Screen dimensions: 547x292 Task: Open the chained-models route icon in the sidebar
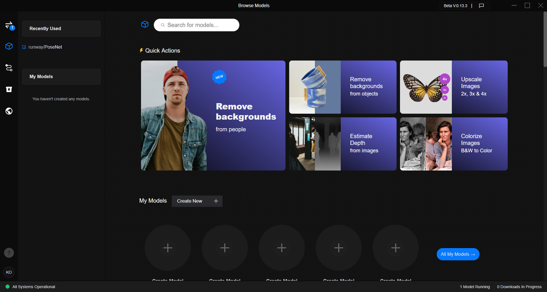click(9, 68)
